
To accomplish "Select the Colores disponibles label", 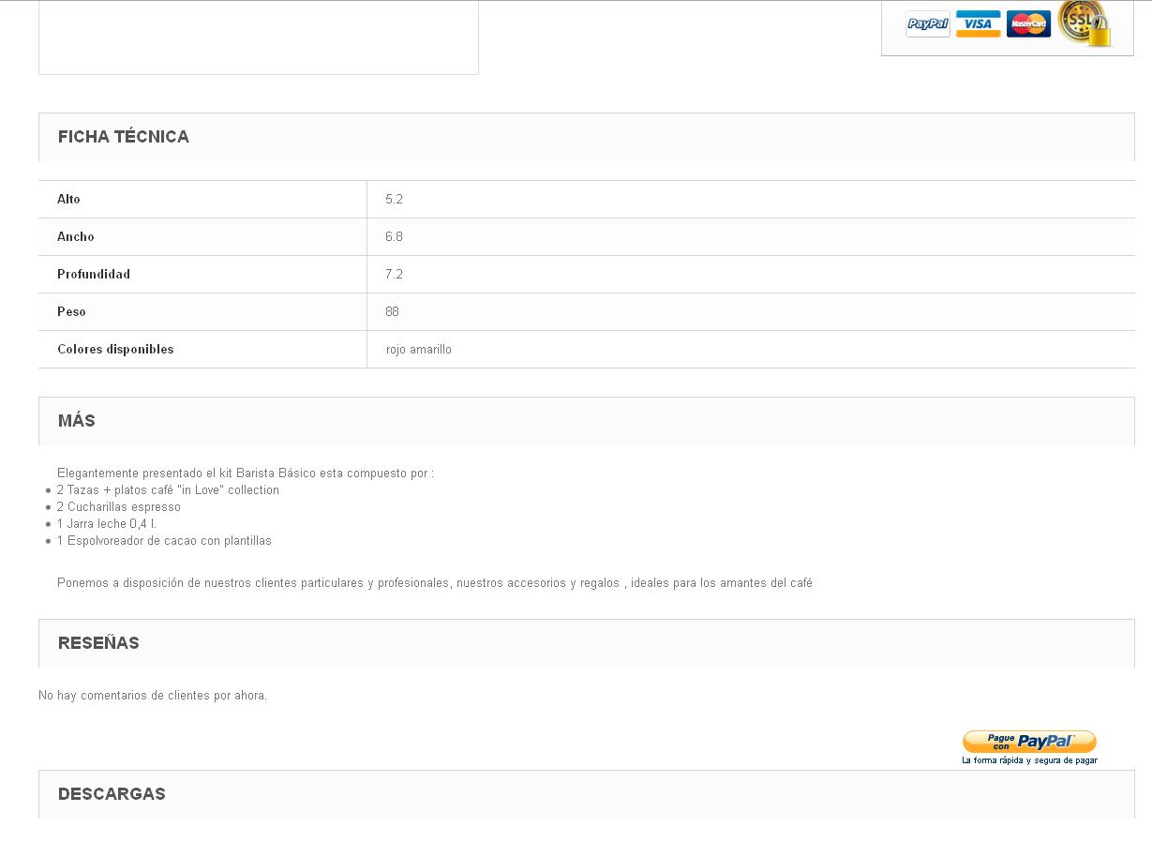I will (x=202, y=349).
